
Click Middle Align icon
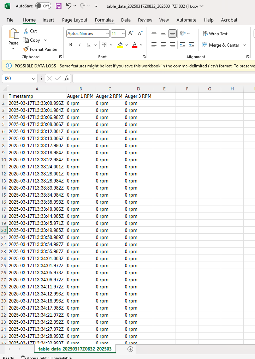pos(163,34)
